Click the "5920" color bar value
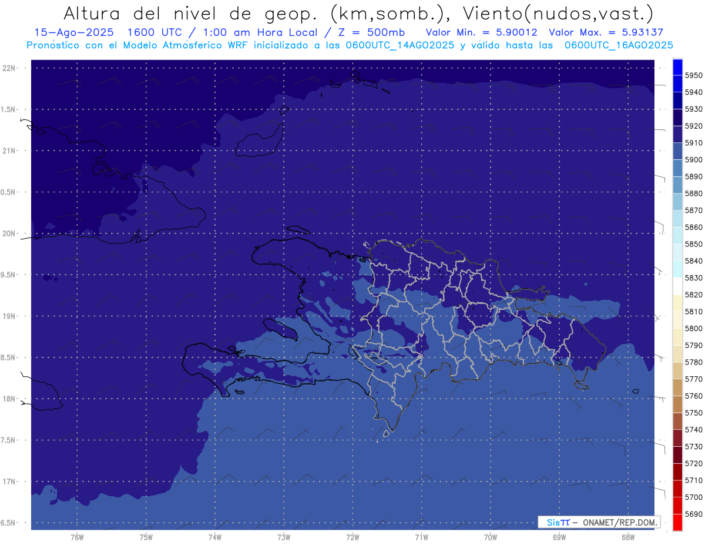Image resolution: width=705 pixels, height=545 pixels. click(693, 126)
